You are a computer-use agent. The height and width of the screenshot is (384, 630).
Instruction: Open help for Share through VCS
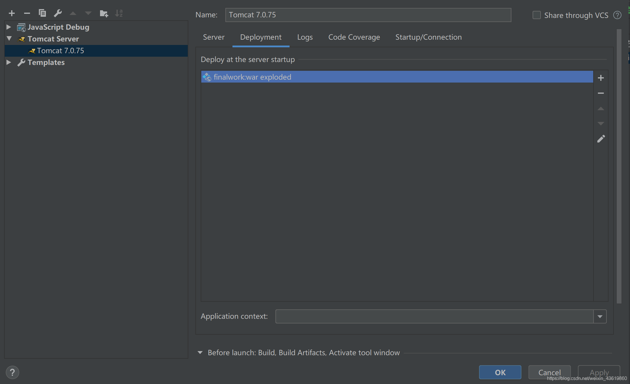click(617, 15)
